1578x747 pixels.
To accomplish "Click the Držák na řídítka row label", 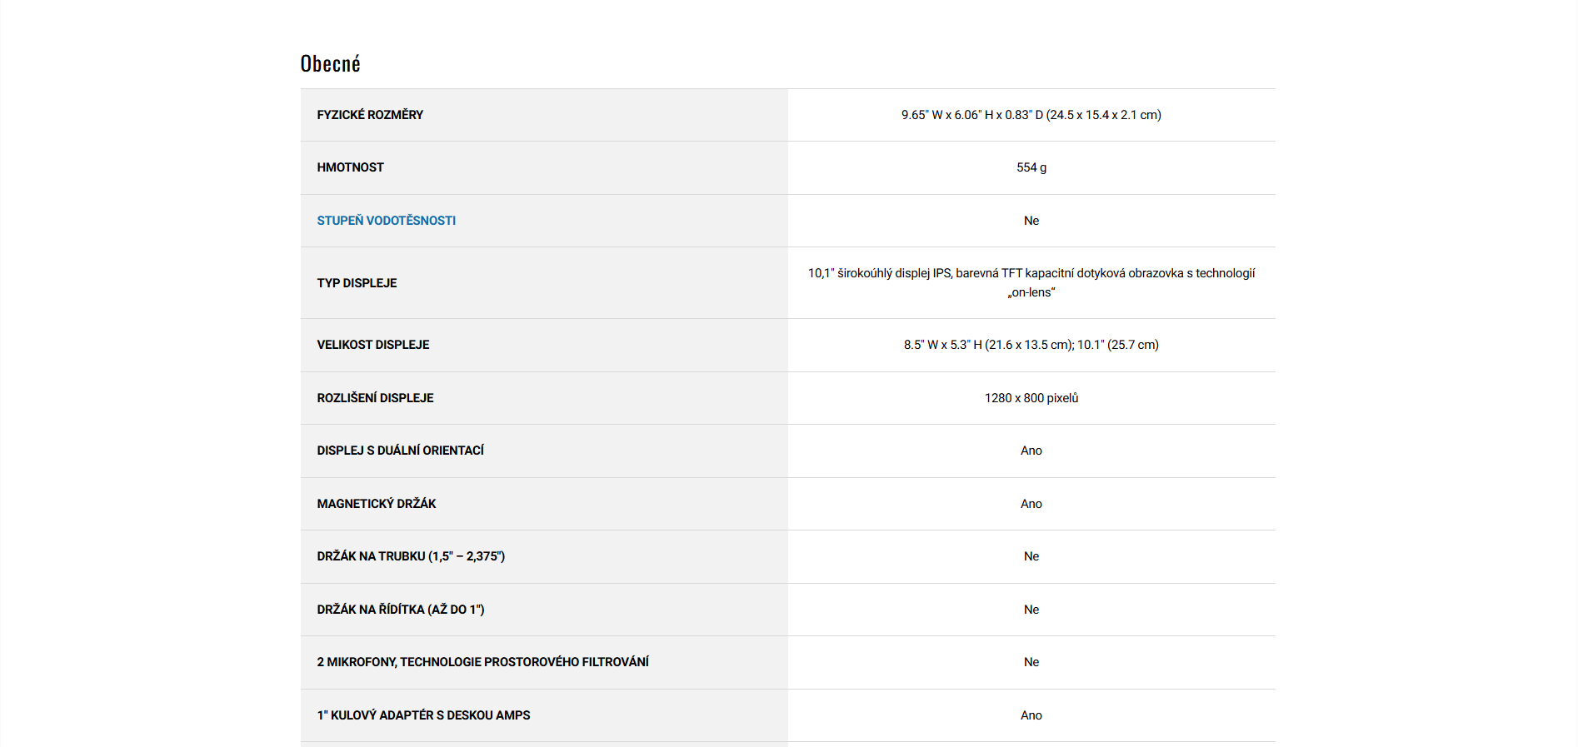I will [400, 610].
